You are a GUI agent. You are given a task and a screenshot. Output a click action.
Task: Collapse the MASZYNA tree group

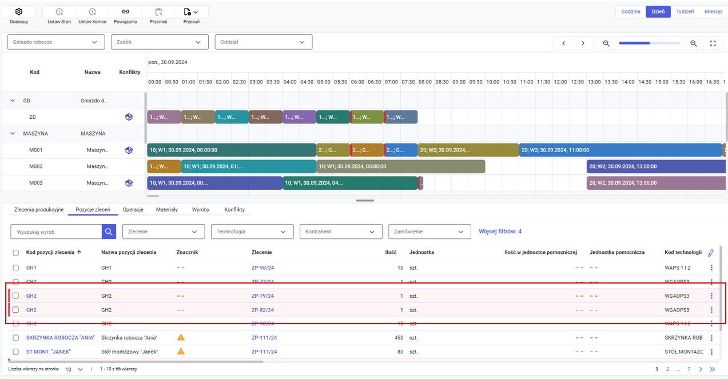[x=13, y=134]
